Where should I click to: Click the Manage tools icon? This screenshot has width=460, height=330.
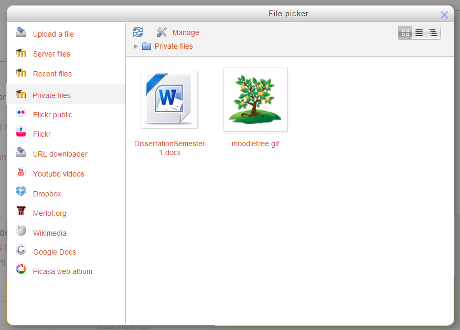[x=162, y=32]
